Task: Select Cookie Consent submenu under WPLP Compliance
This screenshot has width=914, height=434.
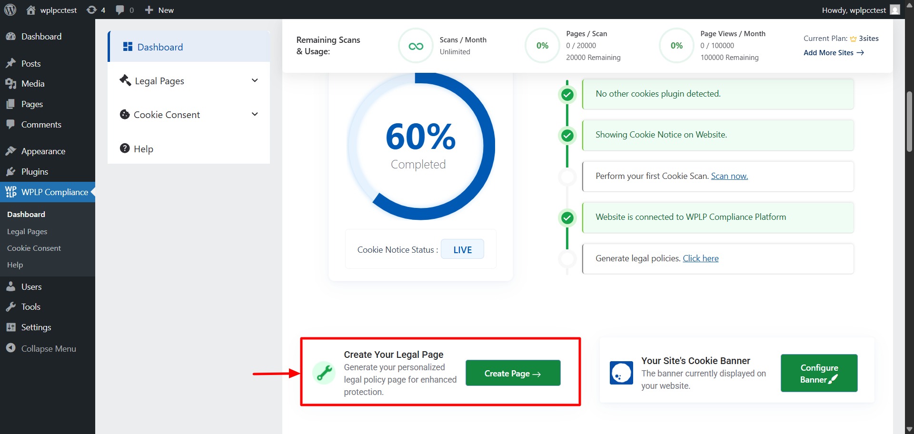Action: tap(34, 248)
